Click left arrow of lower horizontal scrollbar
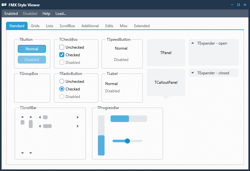Viewport: 250px width, 171px height. (x=40, y=126)
